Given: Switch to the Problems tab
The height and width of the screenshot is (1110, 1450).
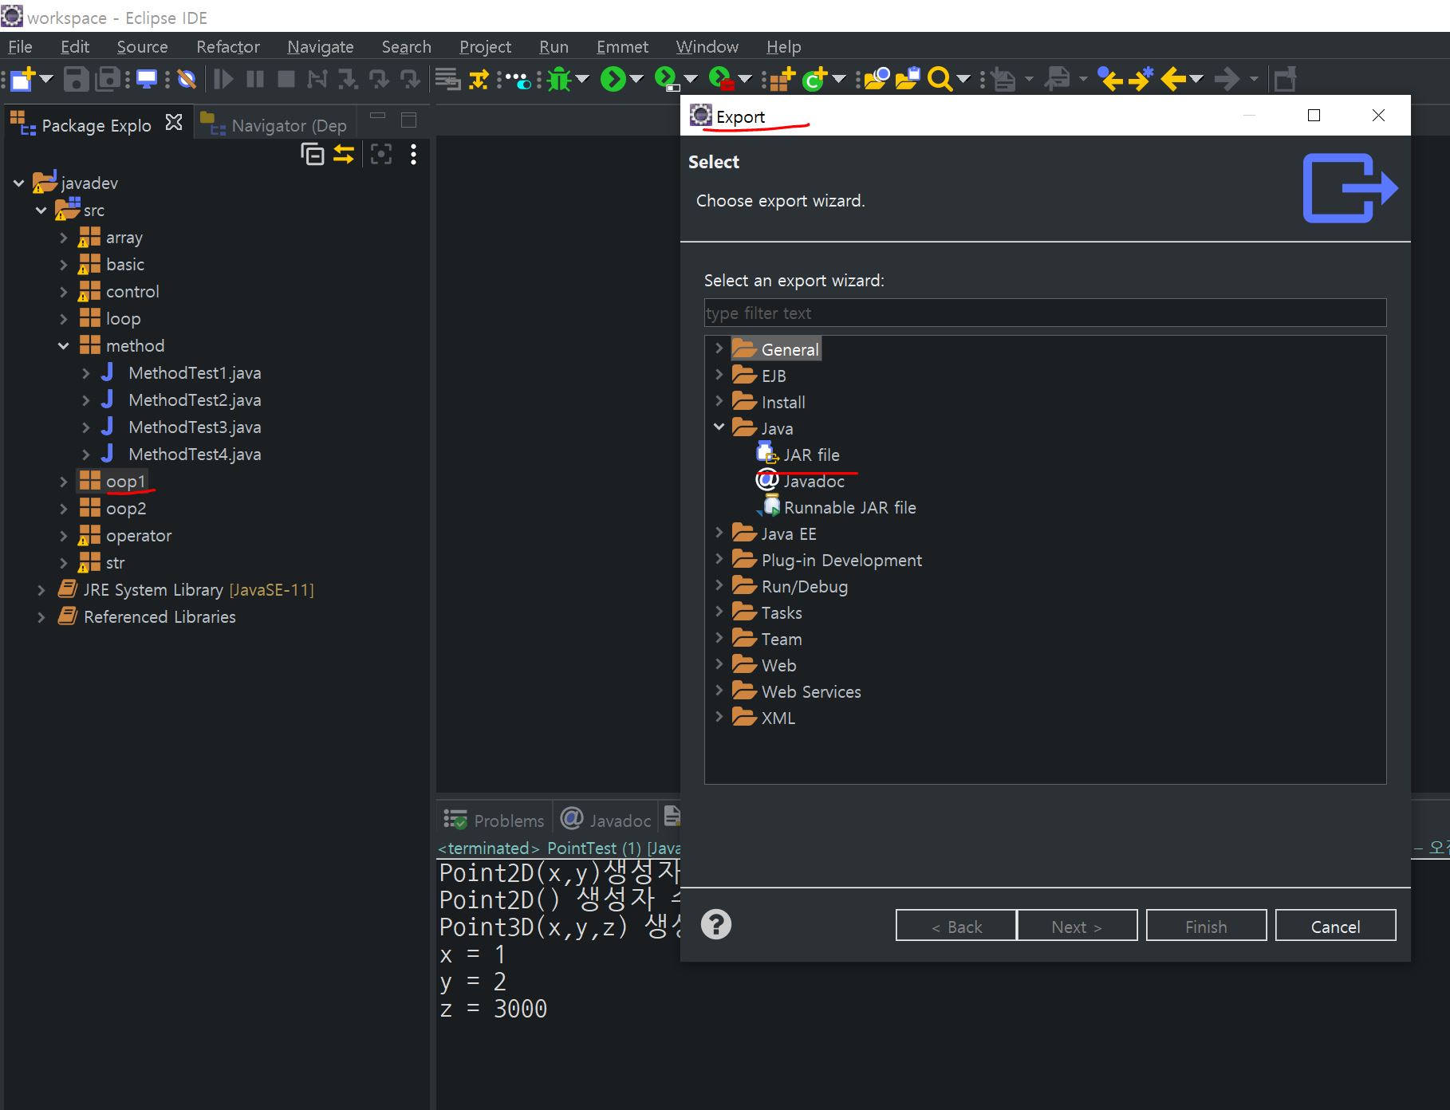Looking at the screenshot, I should [494, 820].
